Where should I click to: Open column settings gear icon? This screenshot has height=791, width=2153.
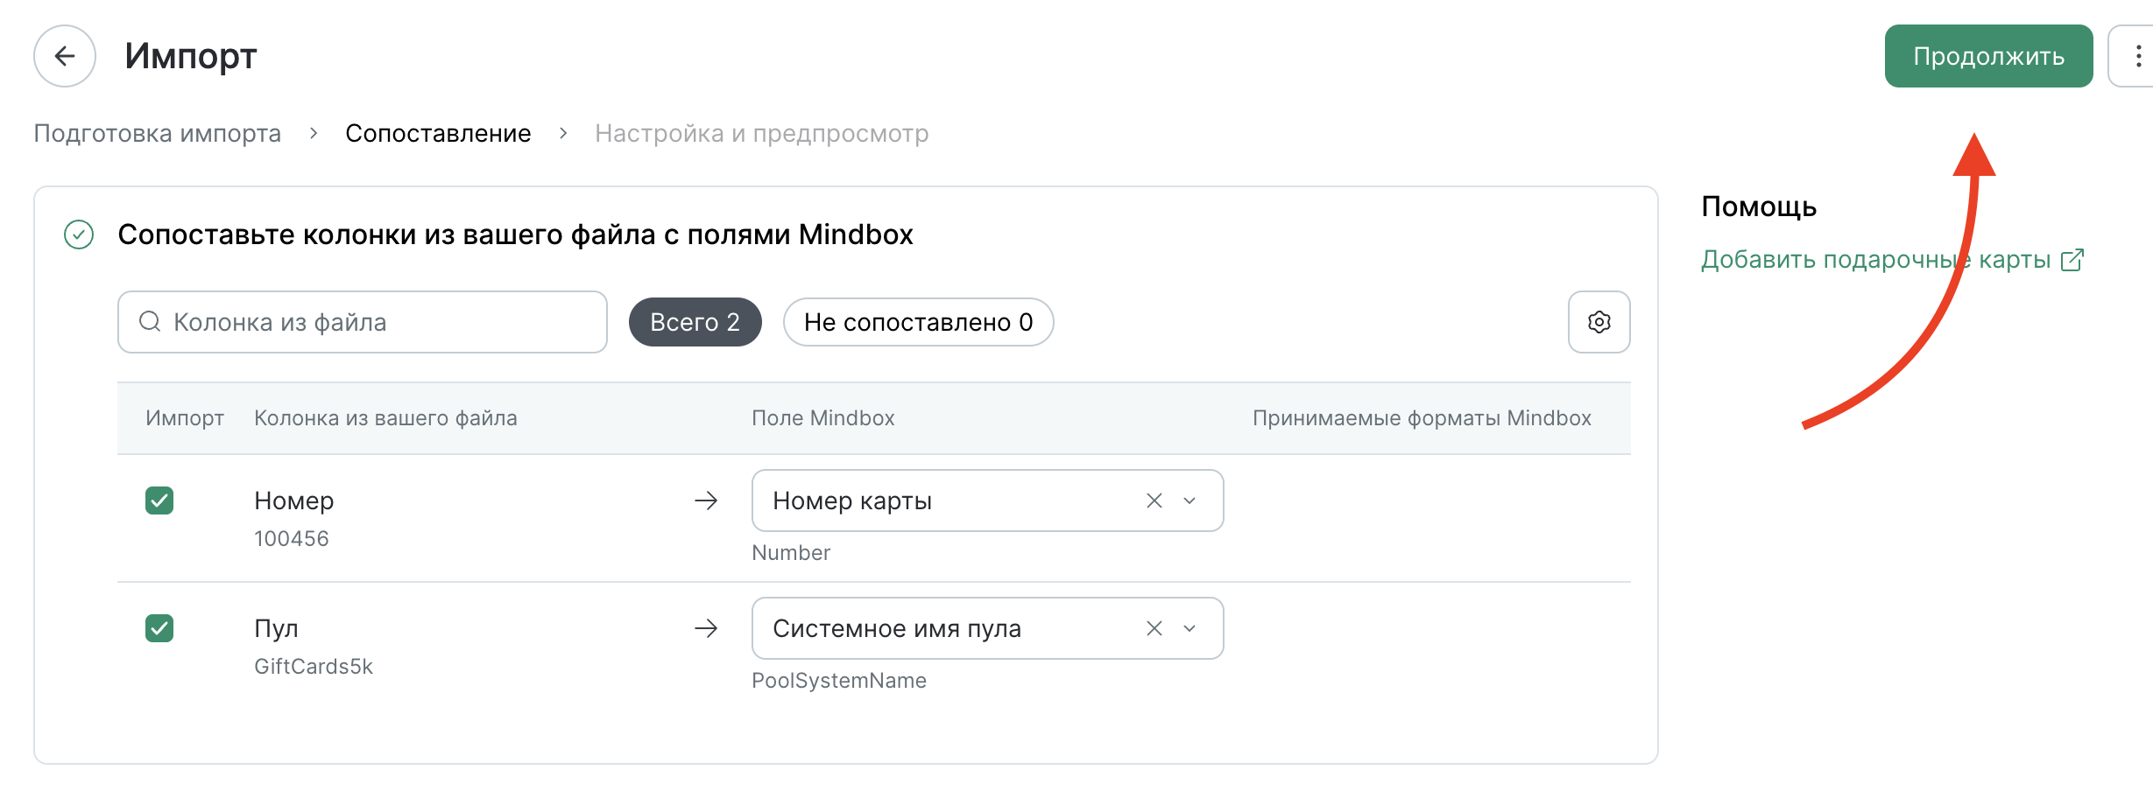point(1599,322)
